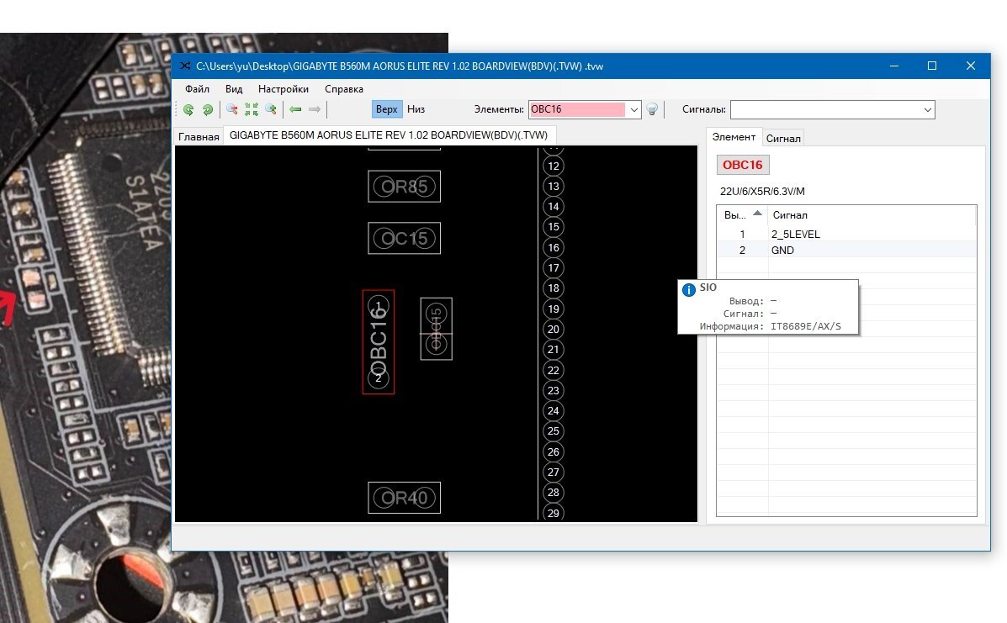The width and height of the screenshot is (1007, 623).
Task: Click the Сигнал column header
Action: point(872,215)
